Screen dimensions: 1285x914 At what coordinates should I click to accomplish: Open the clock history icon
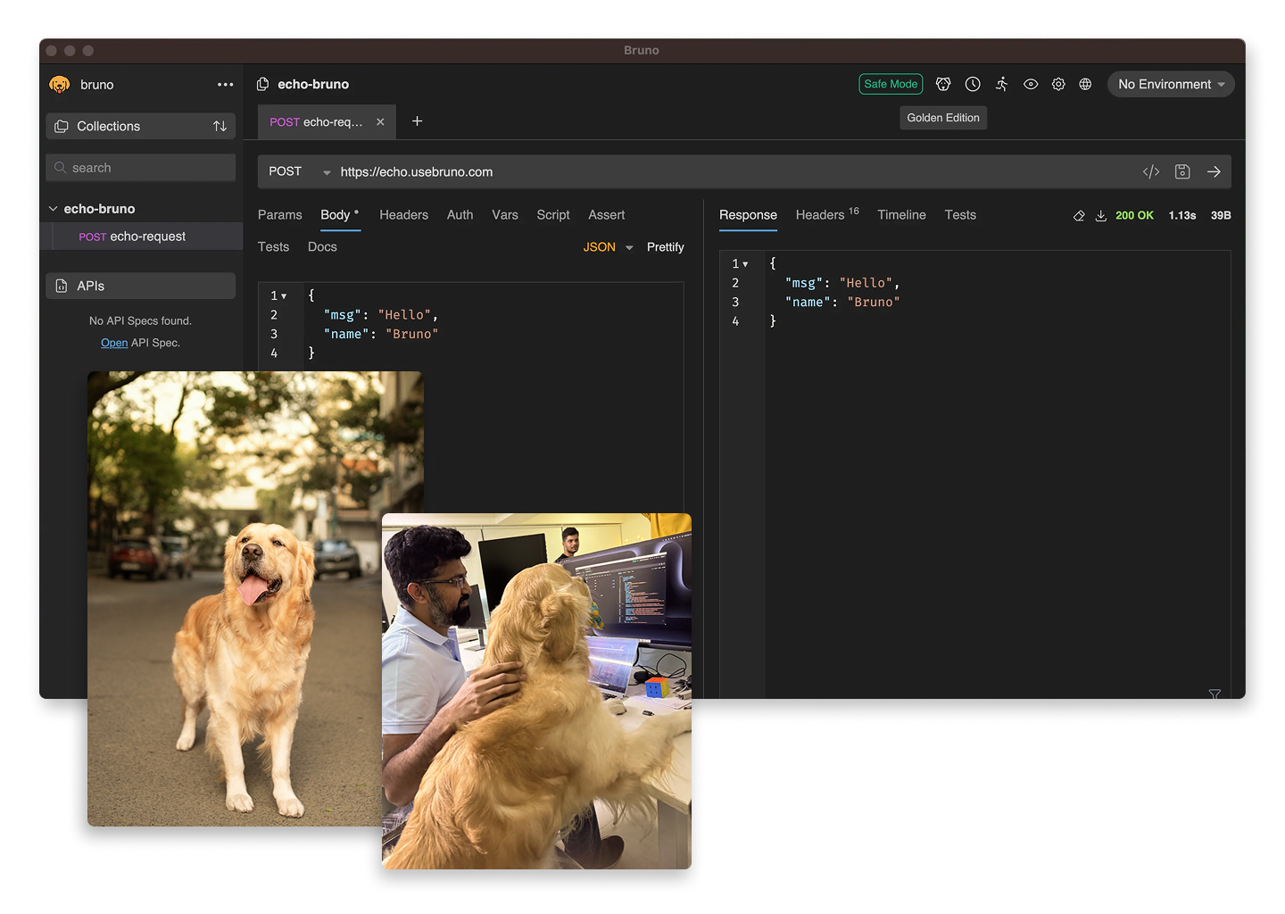coord(973,84)
